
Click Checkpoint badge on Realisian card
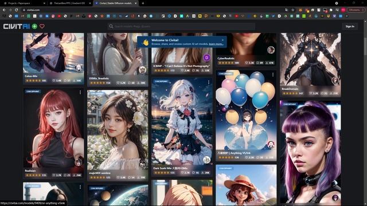[33, 92]
